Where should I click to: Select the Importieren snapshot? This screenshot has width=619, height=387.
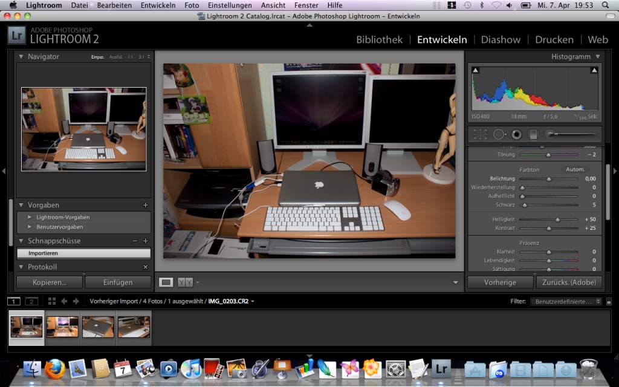[x=83, y=253]
